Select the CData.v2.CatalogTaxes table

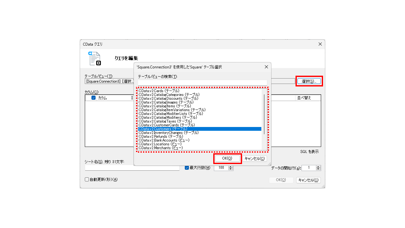(x=200, y=121)
